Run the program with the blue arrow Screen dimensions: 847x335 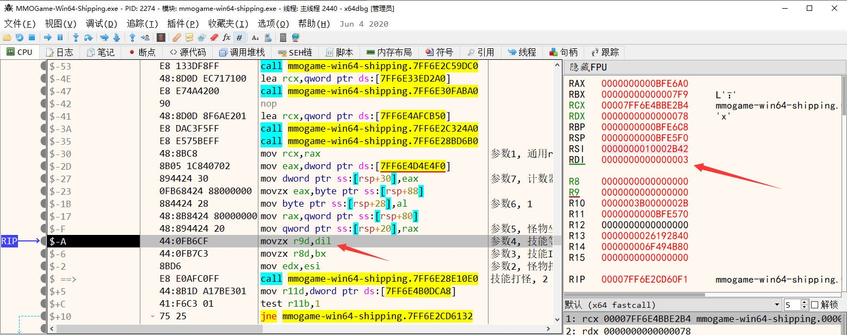pos(48,38)
